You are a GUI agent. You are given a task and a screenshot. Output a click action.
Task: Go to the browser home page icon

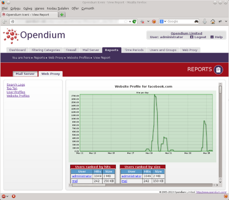tap(213, 21)
